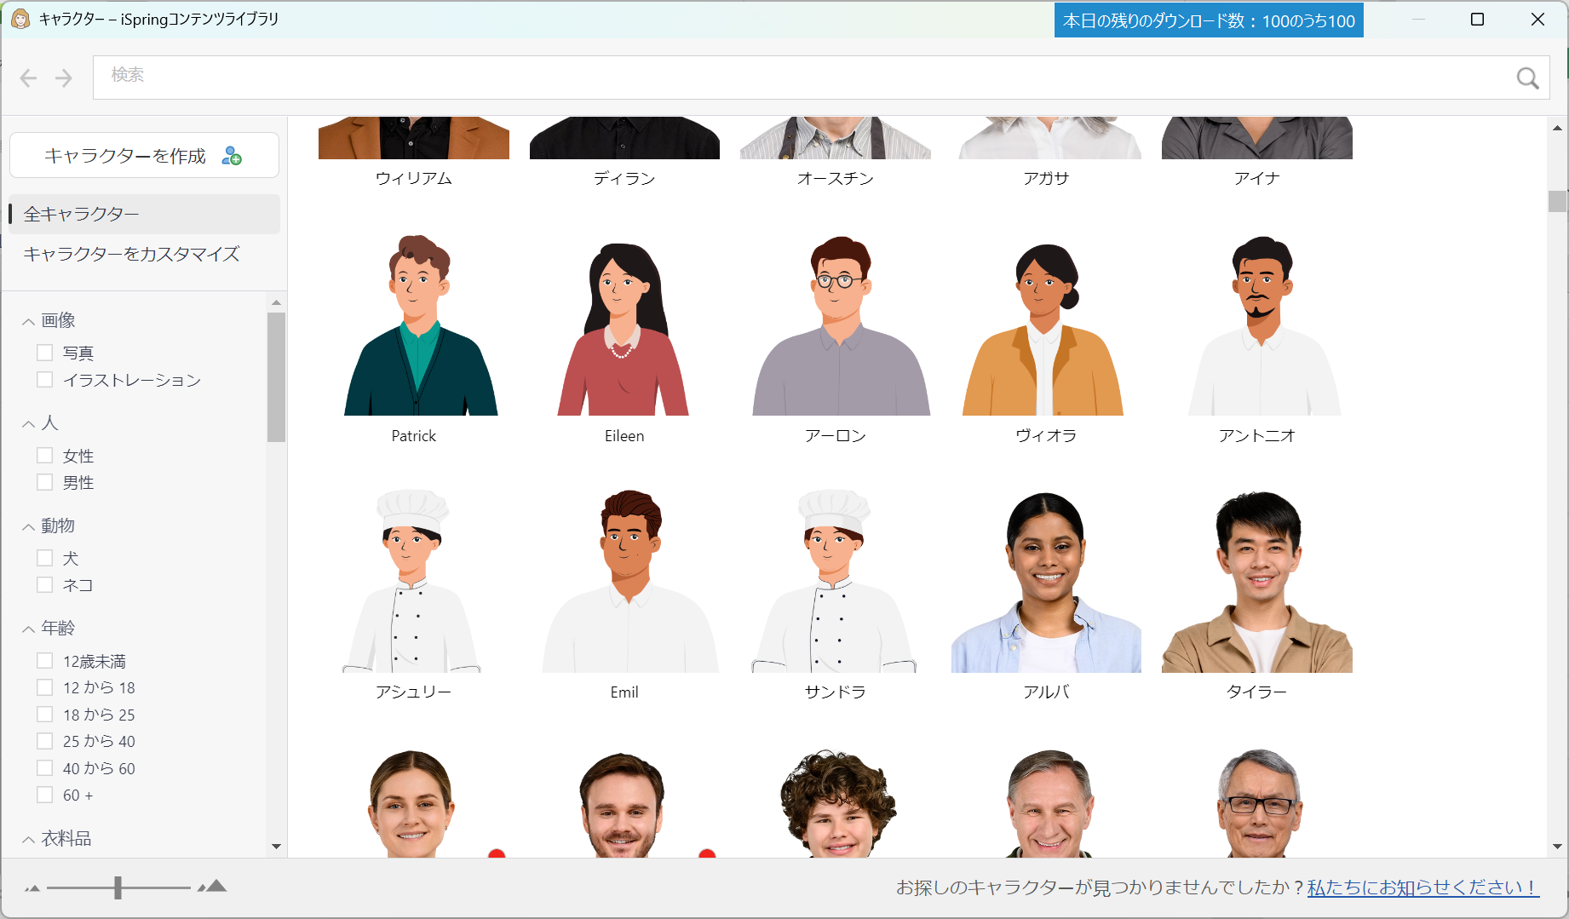The image size is (1569, 919).
Task: Click the small zoom-out triangle icon
Action: tap(32, 888)
